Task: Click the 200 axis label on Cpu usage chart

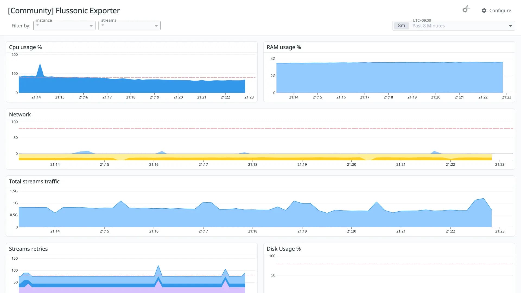Action: click(x=15, y=55)
